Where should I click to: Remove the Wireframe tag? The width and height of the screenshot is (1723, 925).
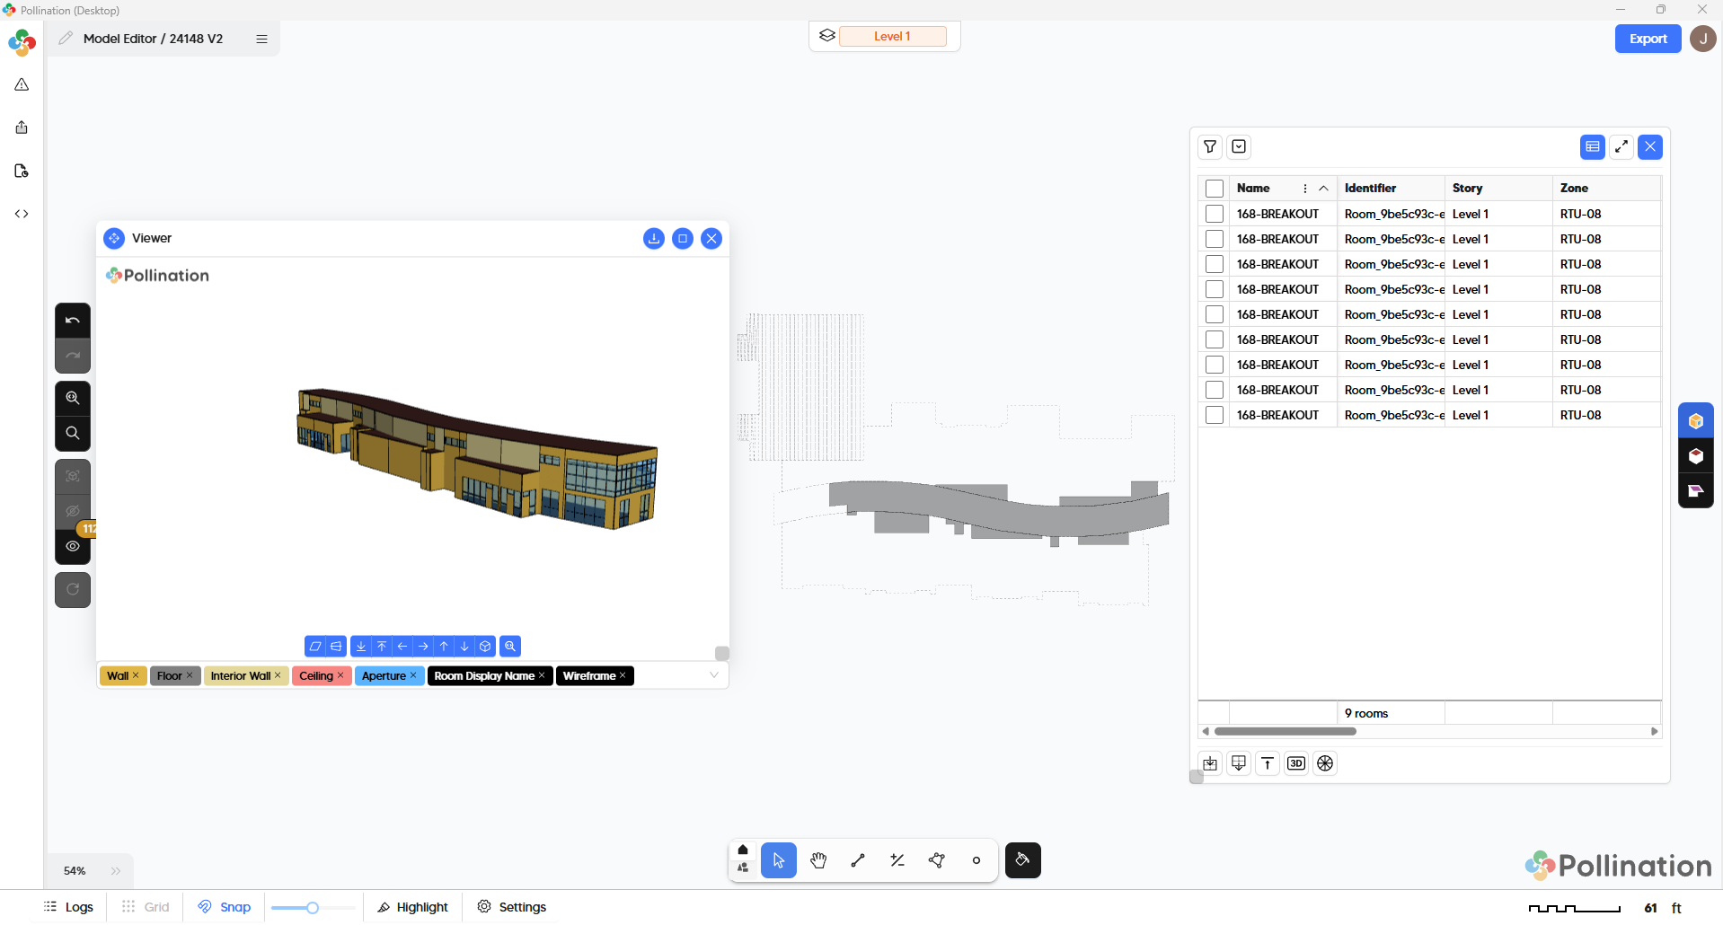623,675
